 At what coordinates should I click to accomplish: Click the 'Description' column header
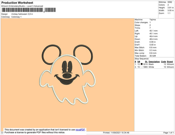tap(154, 62)
